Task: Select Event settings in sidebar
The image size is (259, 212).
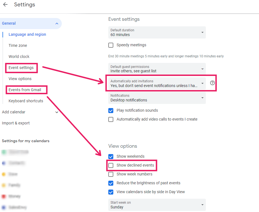Action: [21, 68]
